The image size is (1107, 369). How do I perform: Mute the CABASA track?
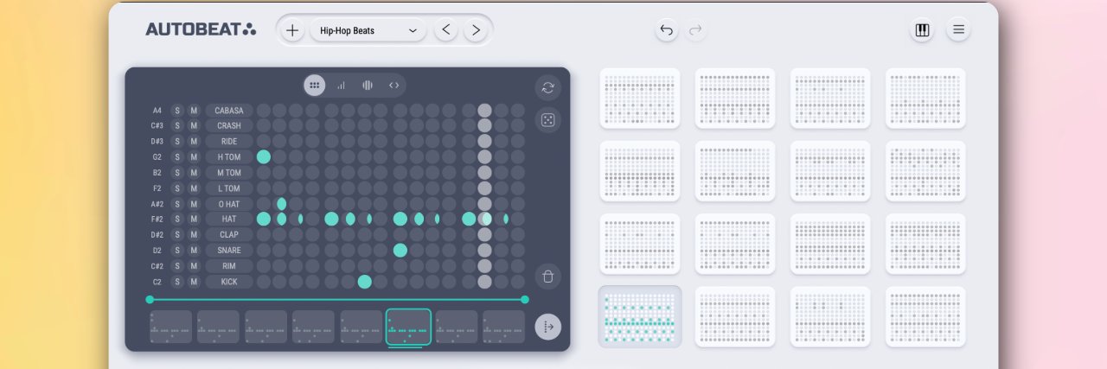tap(195, 111)
